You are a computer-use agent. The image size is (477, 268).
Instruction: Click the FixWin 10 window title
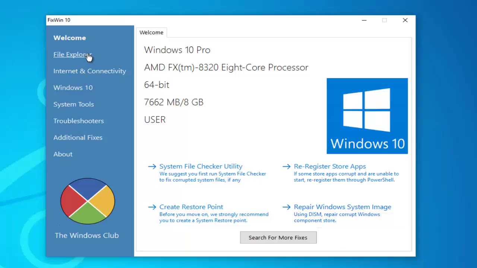[x=59, y=20]
